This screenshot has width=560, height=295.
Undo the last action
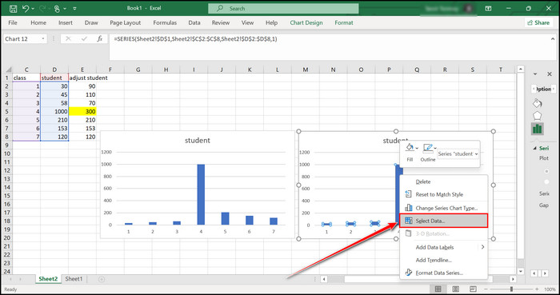click(x=25, y=9)
